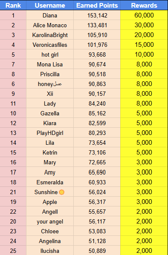Select the PlayHDgirl username cell
The image size is (168, 255).
coord(50,133)
